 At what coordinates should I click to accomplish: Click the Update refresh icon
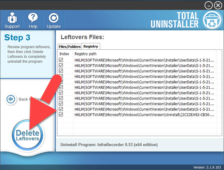click(x=53, y=18)
